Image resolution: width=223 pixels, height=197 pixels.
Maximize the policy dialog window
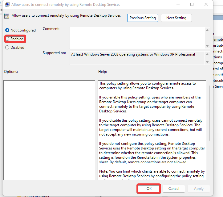pyautogui.click(x=192, y=4)
